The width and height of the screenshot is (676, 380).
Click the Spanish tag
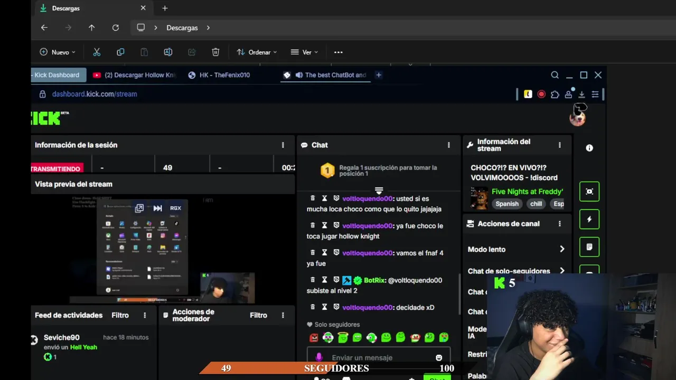[507, 204]
